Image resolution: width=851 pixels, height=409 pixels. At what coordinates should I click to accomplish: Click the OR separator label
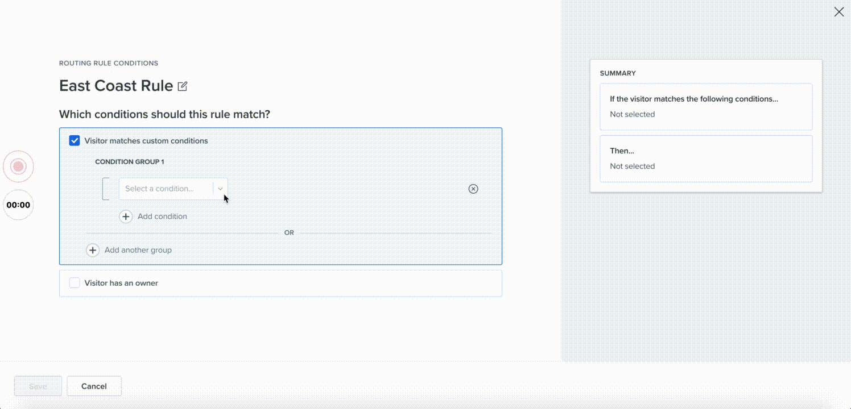tap(289, 233)
